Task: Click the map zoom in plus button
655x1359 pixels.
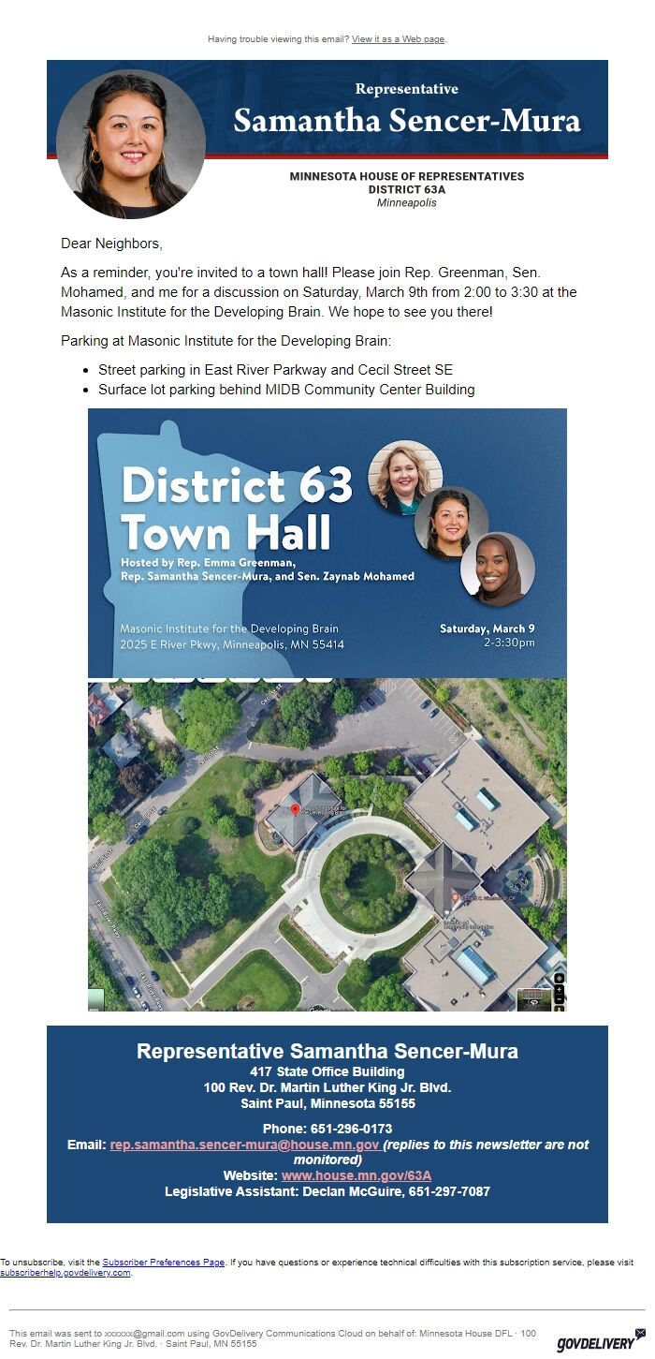Action: click(560, 989)
